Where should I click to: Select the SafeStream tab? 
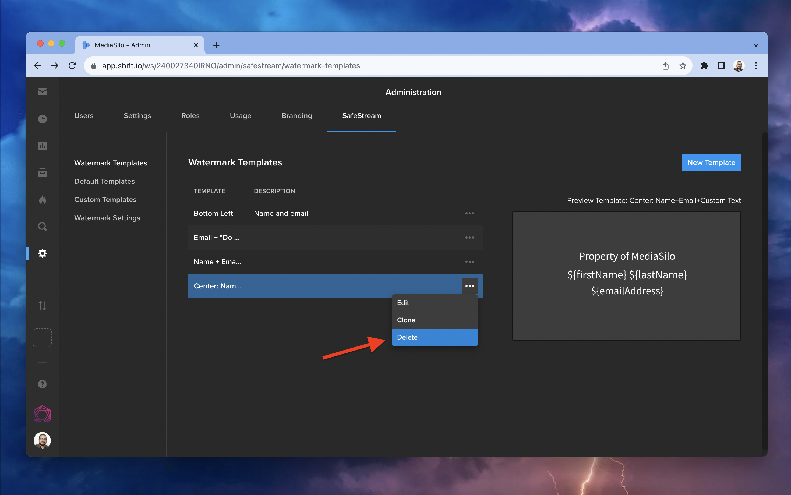coord(361,116)
